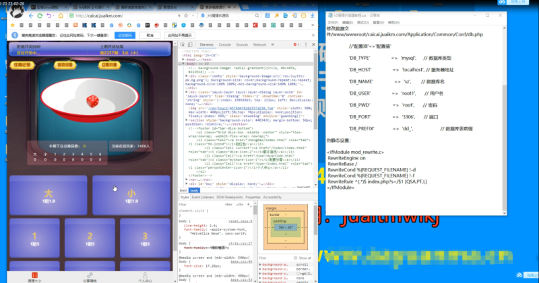The width and height of the screenshot is (539, 283).
Task: Toggle the .cls class editor in Styles
Action: coord(239,204)
